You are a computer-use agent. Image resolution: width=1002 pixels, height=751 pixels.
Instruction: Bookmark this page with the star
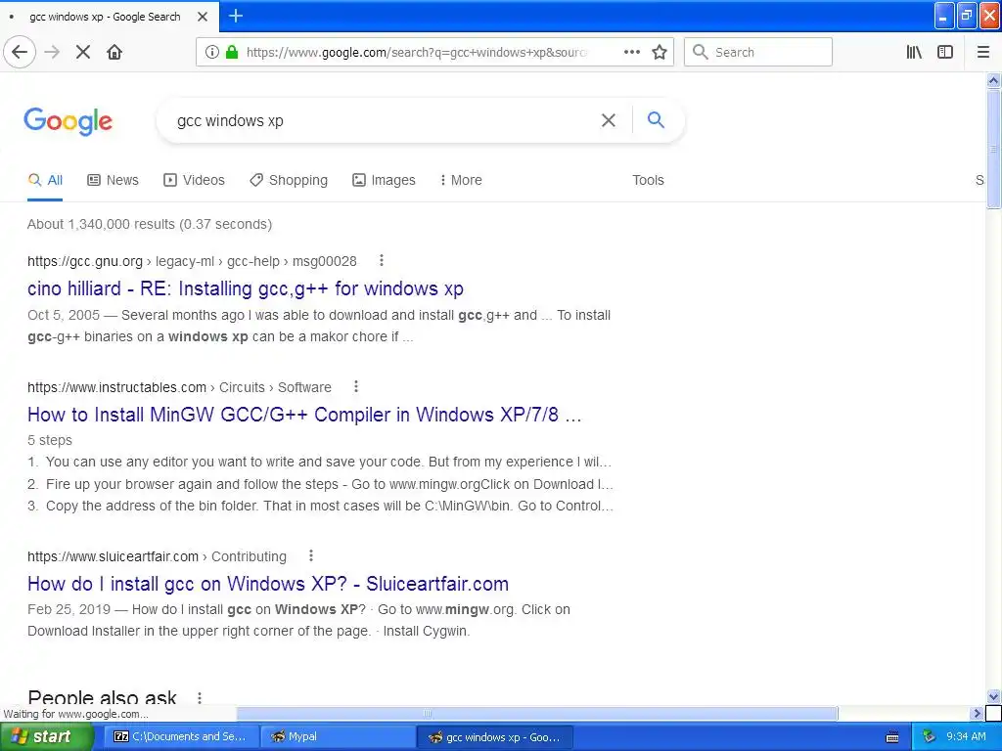pos(660,53)
